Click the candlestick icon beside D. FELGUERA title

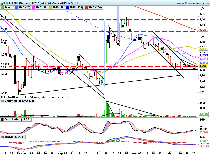click(x=3, y=3)
